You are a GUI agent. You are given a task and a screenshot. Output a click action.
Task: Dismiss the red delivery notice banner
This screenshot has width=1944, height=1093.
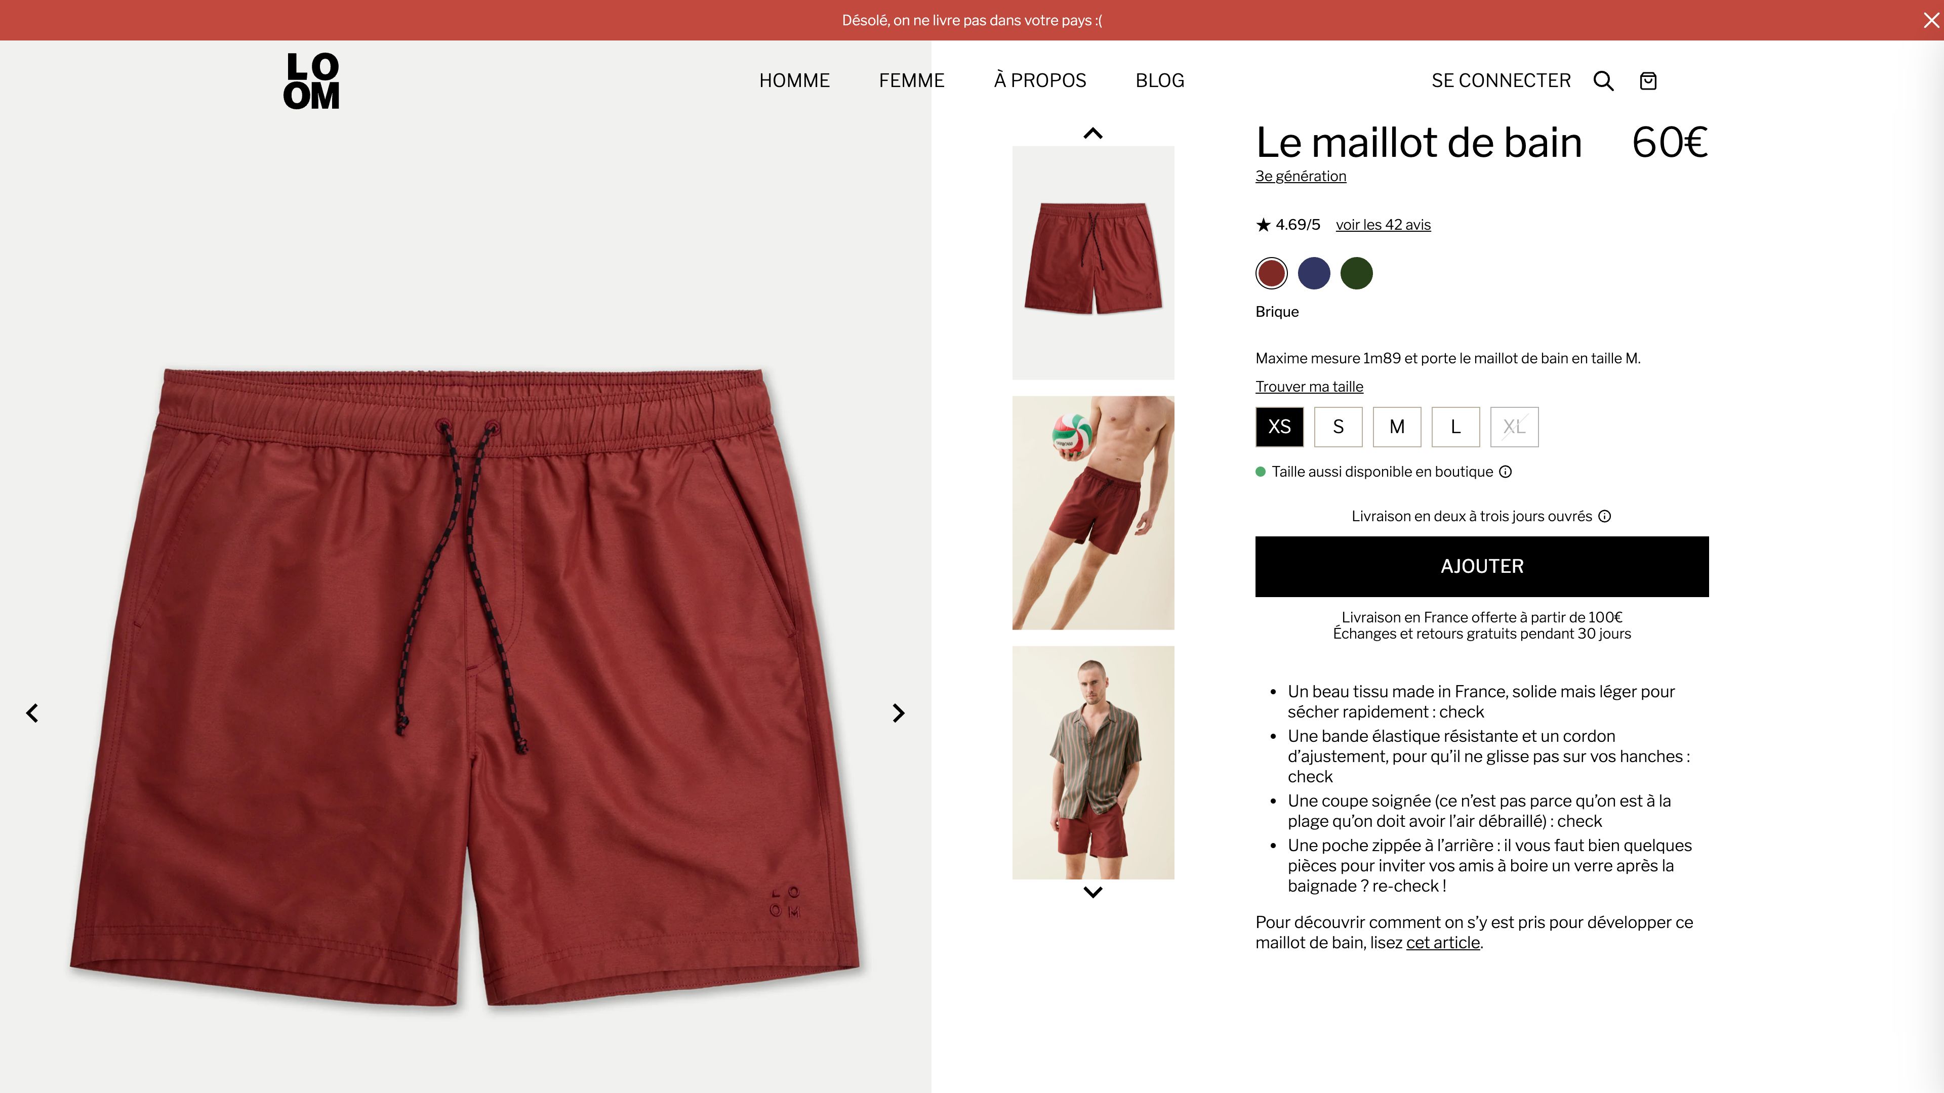tap(1931, 20)
